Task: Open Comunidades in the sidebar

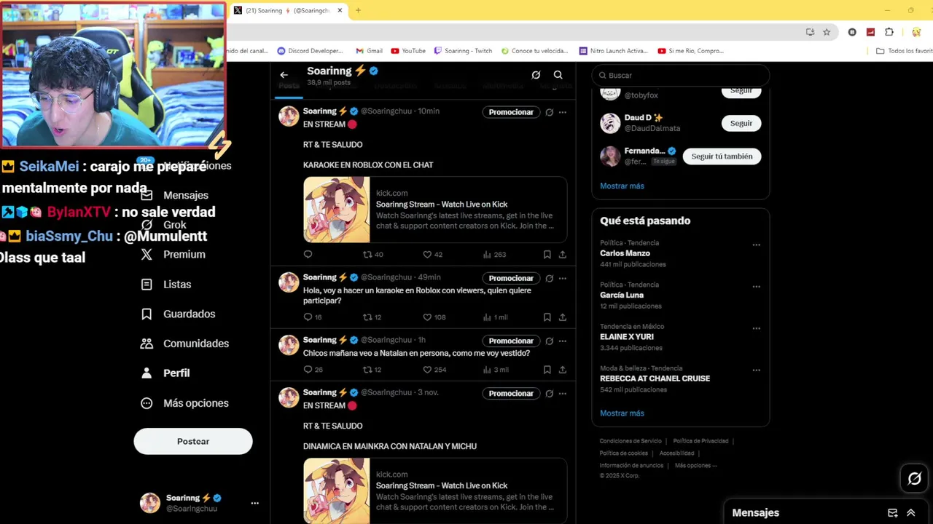Action: pyautogui.click(x=185, y=344)
